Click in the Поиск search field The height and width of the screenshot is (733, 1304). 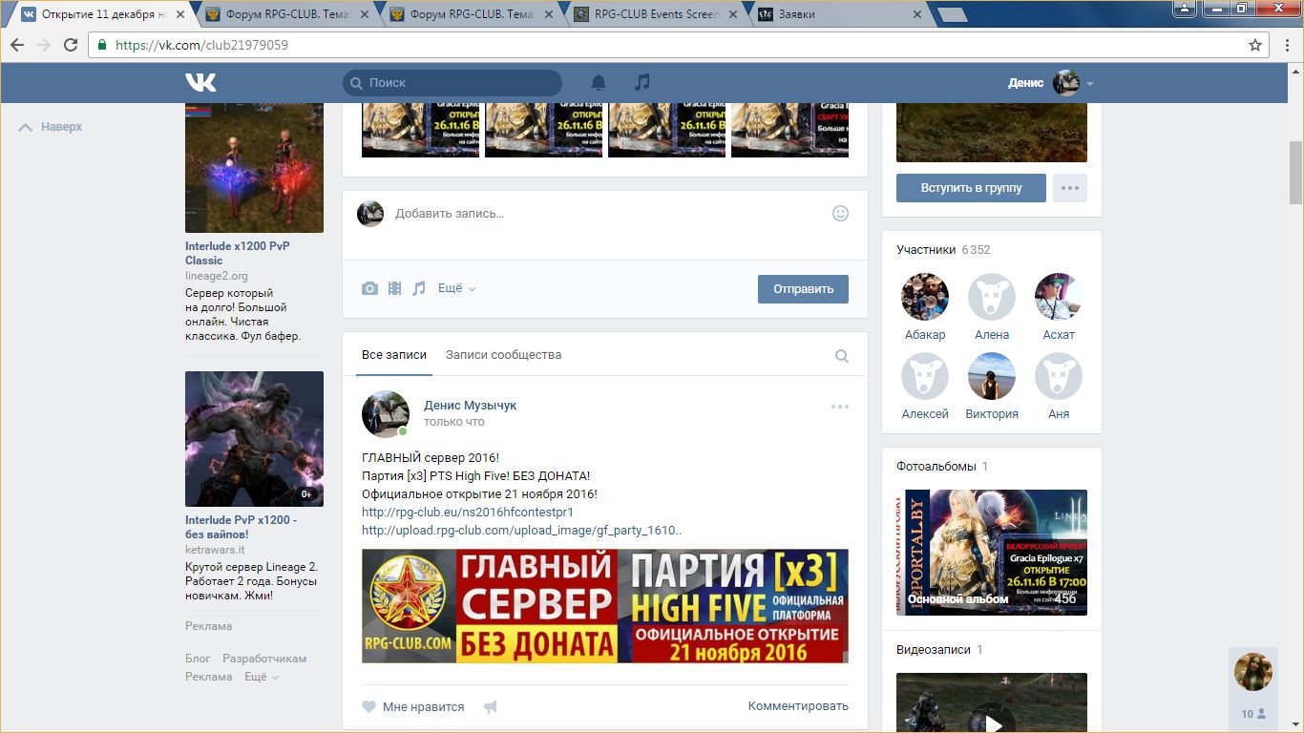tap(452, 83)
